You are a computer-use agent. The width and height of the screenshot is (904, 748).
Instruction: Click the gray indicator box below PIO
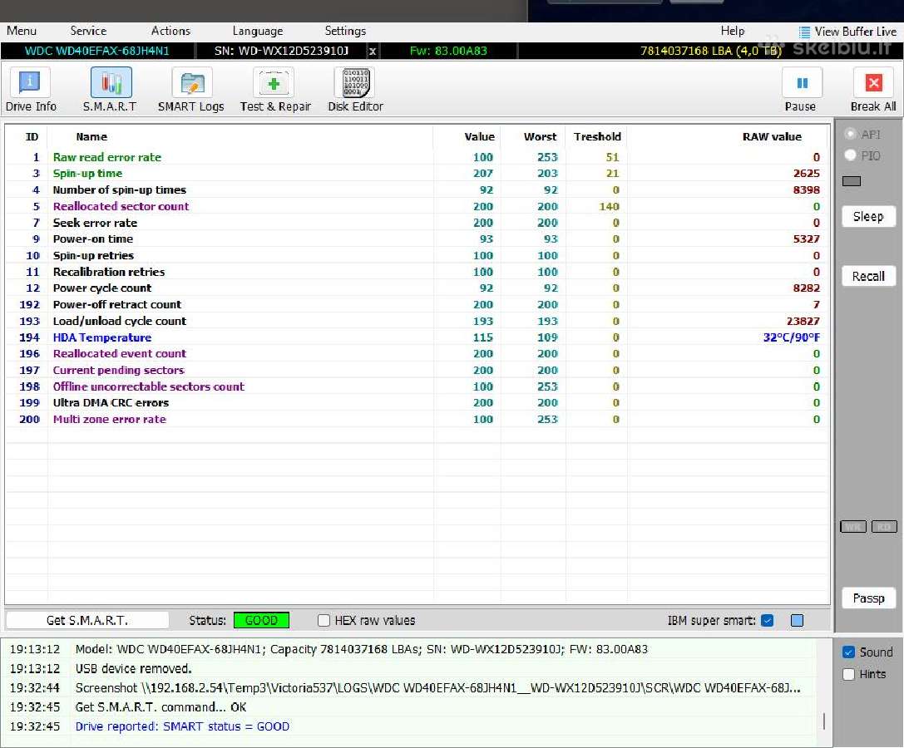coord(852,181)
